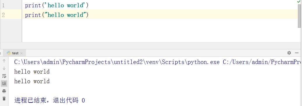Hide the Run panel with the dash icon
Viewport: 302px width, 106px height.
pyautogui.click(x=297, y=53)
